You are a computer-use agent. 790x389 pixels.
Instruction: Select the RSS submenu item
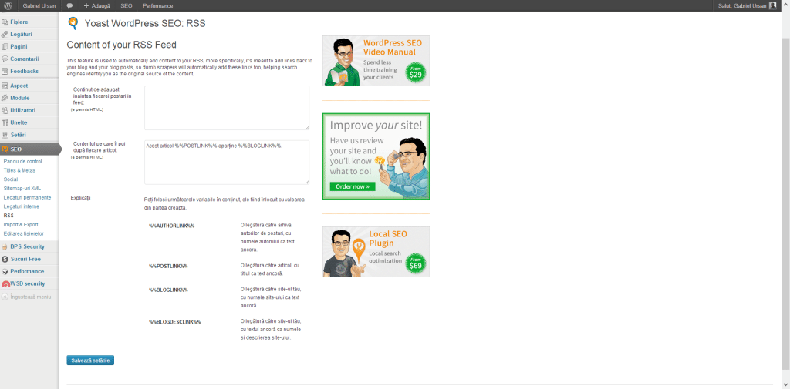8,216
